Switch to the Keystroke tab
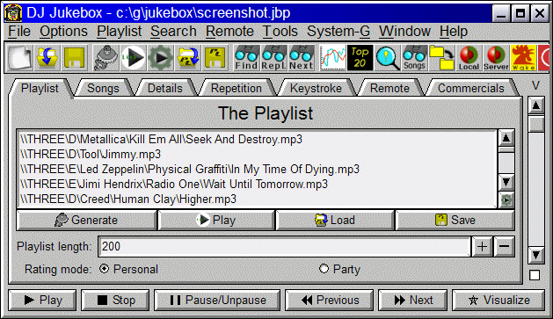 coord(316,88)
